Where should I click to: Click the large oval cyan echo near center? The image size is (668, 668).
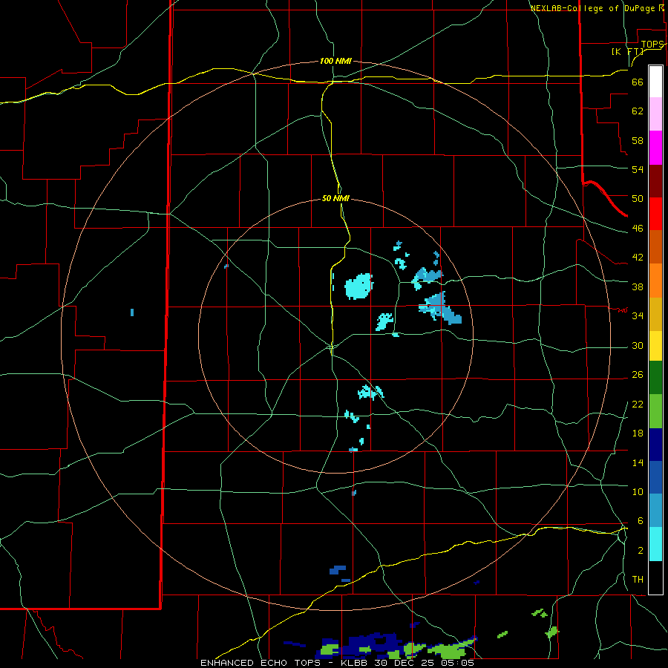[358, 286]
